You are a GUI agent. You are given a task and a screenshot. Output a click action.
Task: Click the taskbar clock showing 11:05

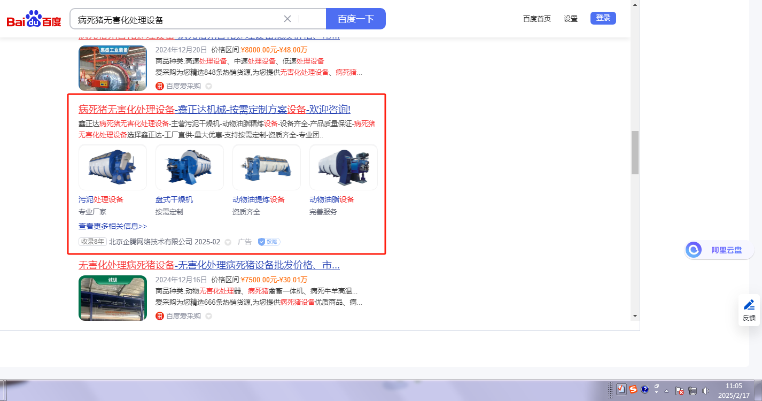pos(734,390)
